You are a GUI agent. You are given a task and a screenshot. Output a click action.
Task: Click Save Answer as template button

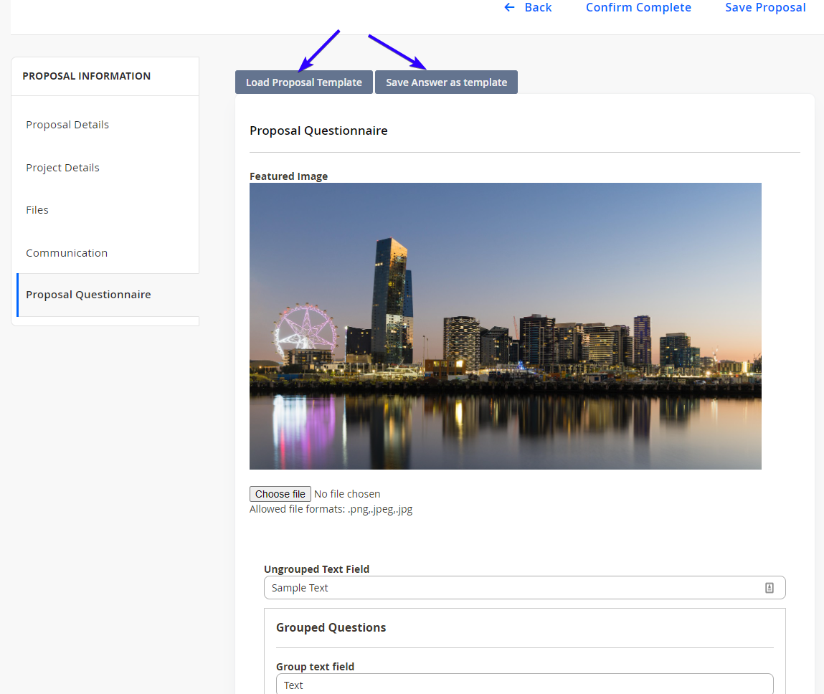tap(446, 82)
